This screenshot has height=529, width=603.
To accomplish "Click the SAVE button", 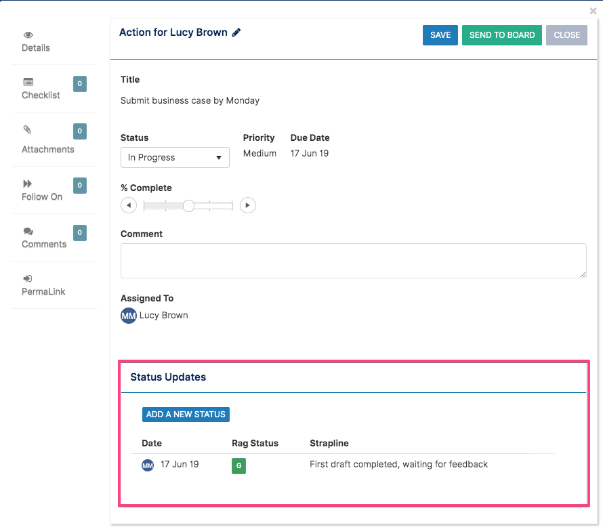I will pyautogui.click(x=440, y=35).
